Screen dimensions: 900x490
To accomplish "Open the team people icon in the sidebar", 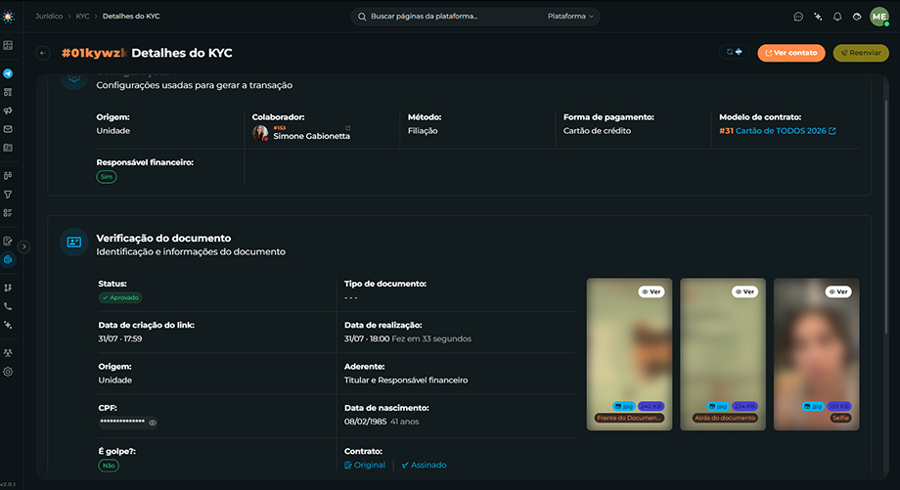I will point(8,353).
